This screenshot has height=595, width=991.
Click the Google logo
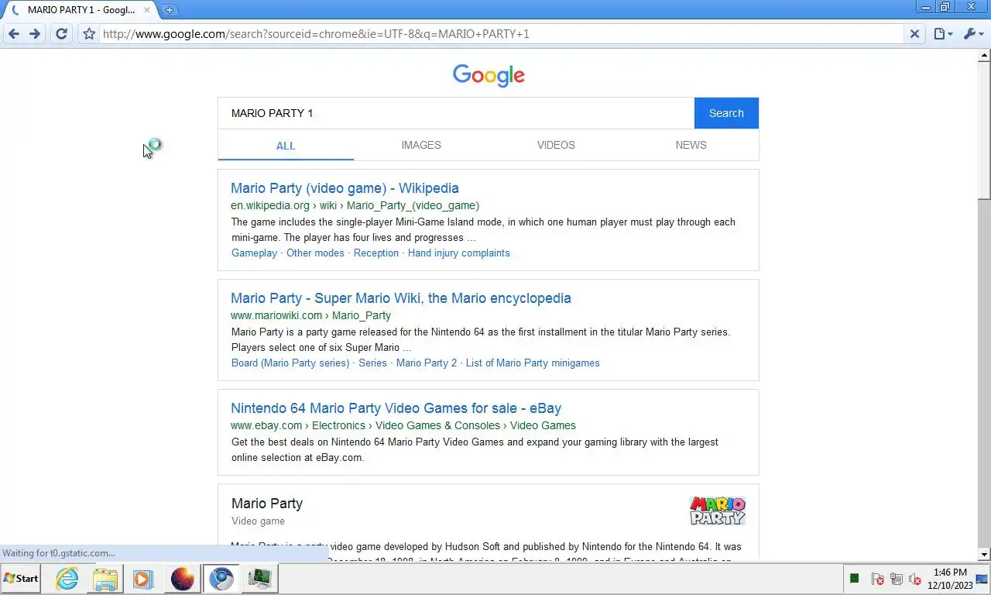click(x=489, y=75)
